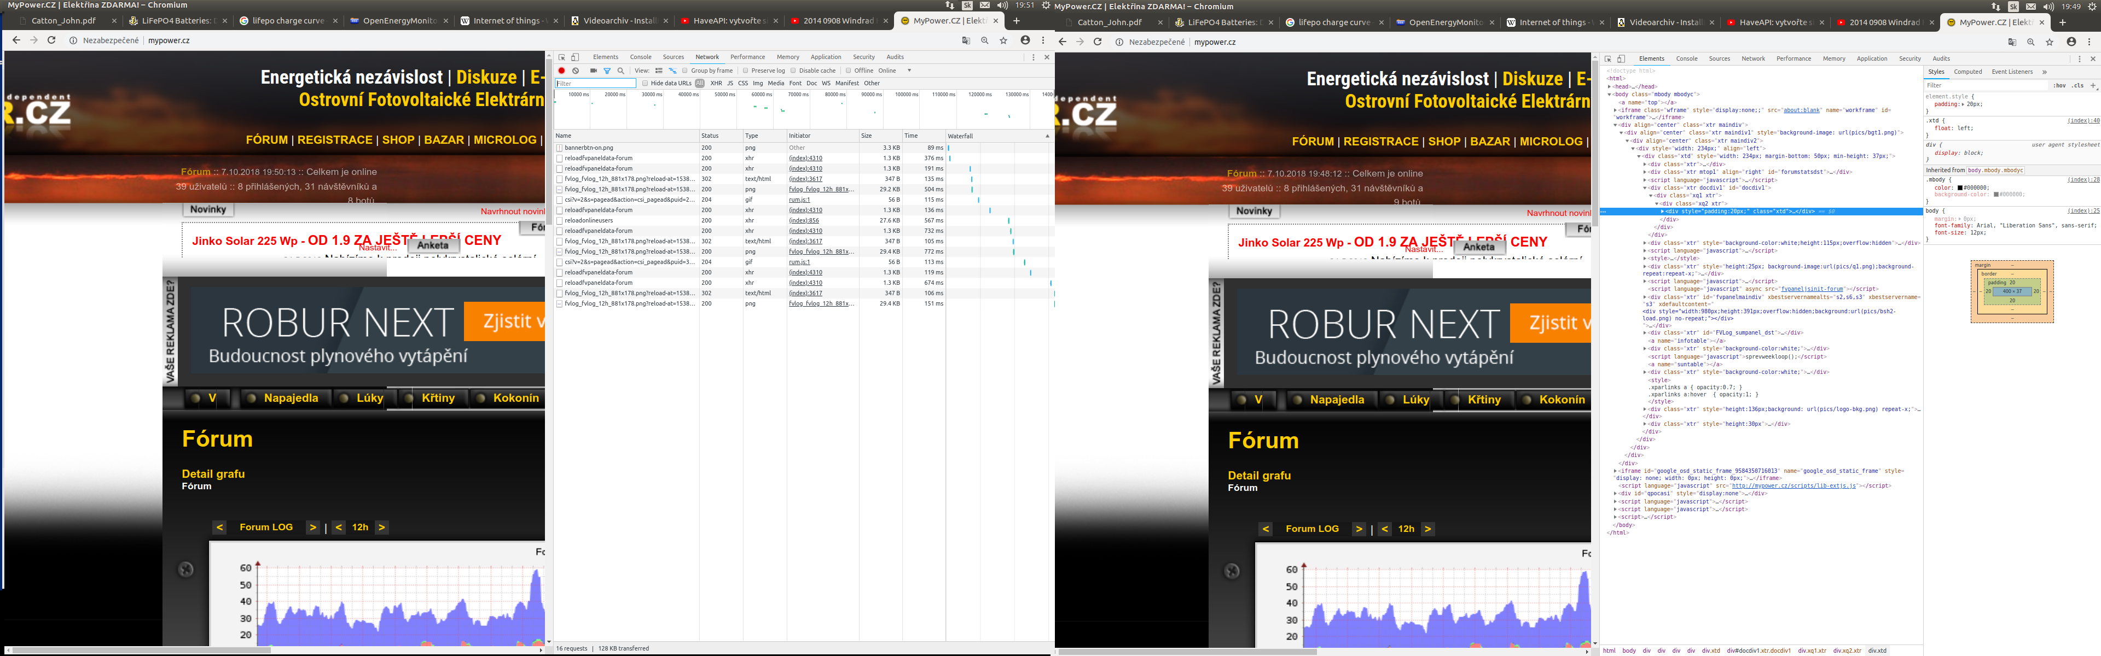The height and width of the screenshot is (656, 2101).
Task: Toggle the network filter funnel icon
Action: 607,71
